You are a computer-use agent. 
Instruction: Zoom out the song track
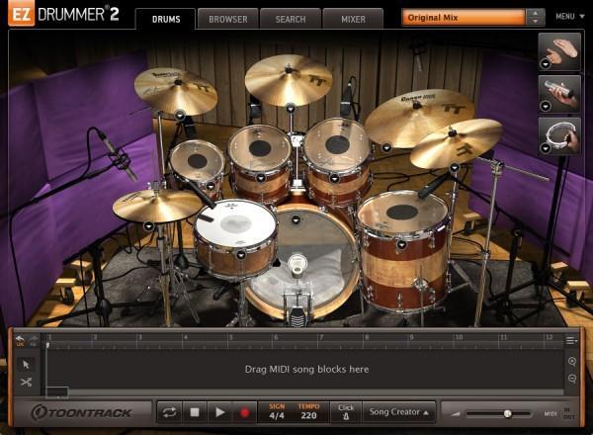coord(572,379)
